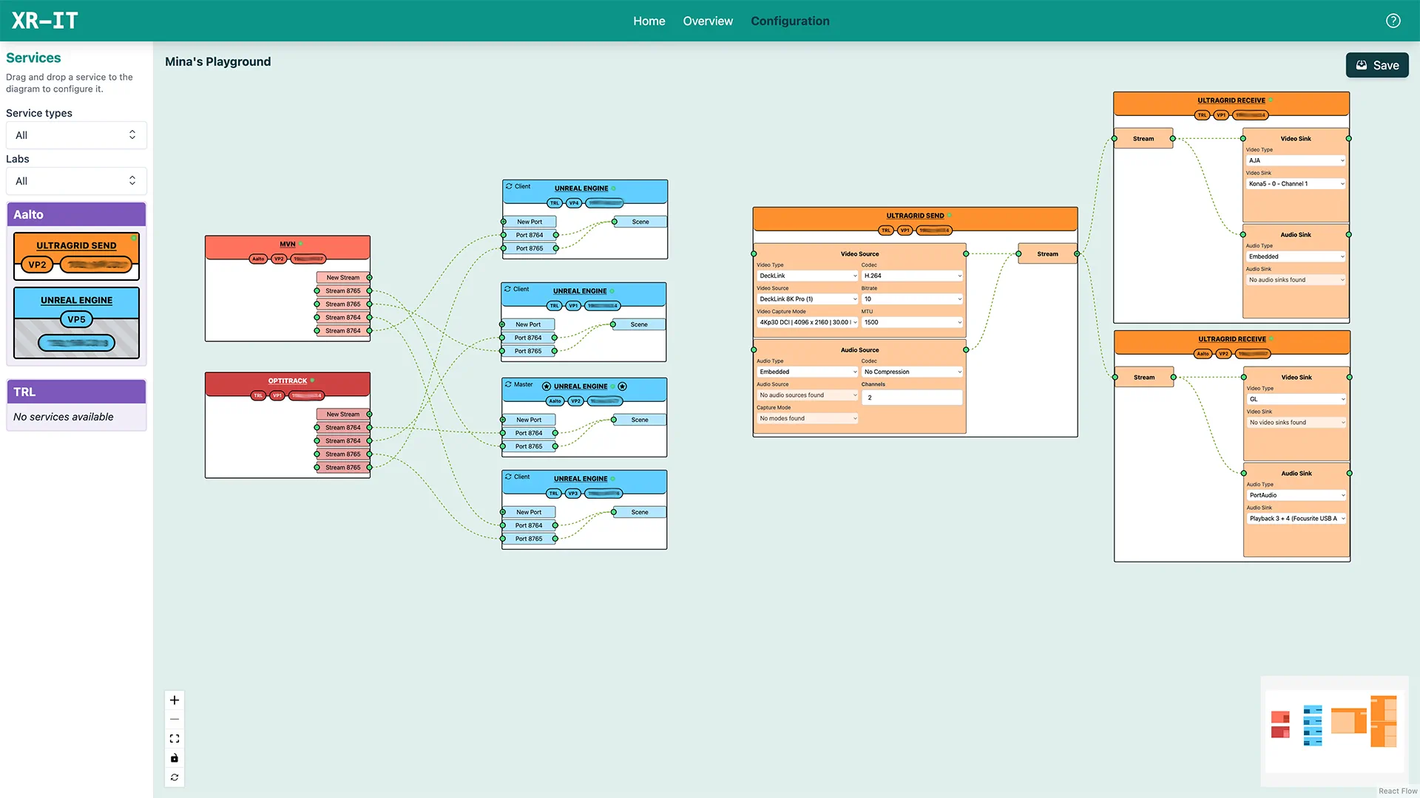1420x798 pixels.
Task: Open the Overview page
Action: (x=708, y=21)
